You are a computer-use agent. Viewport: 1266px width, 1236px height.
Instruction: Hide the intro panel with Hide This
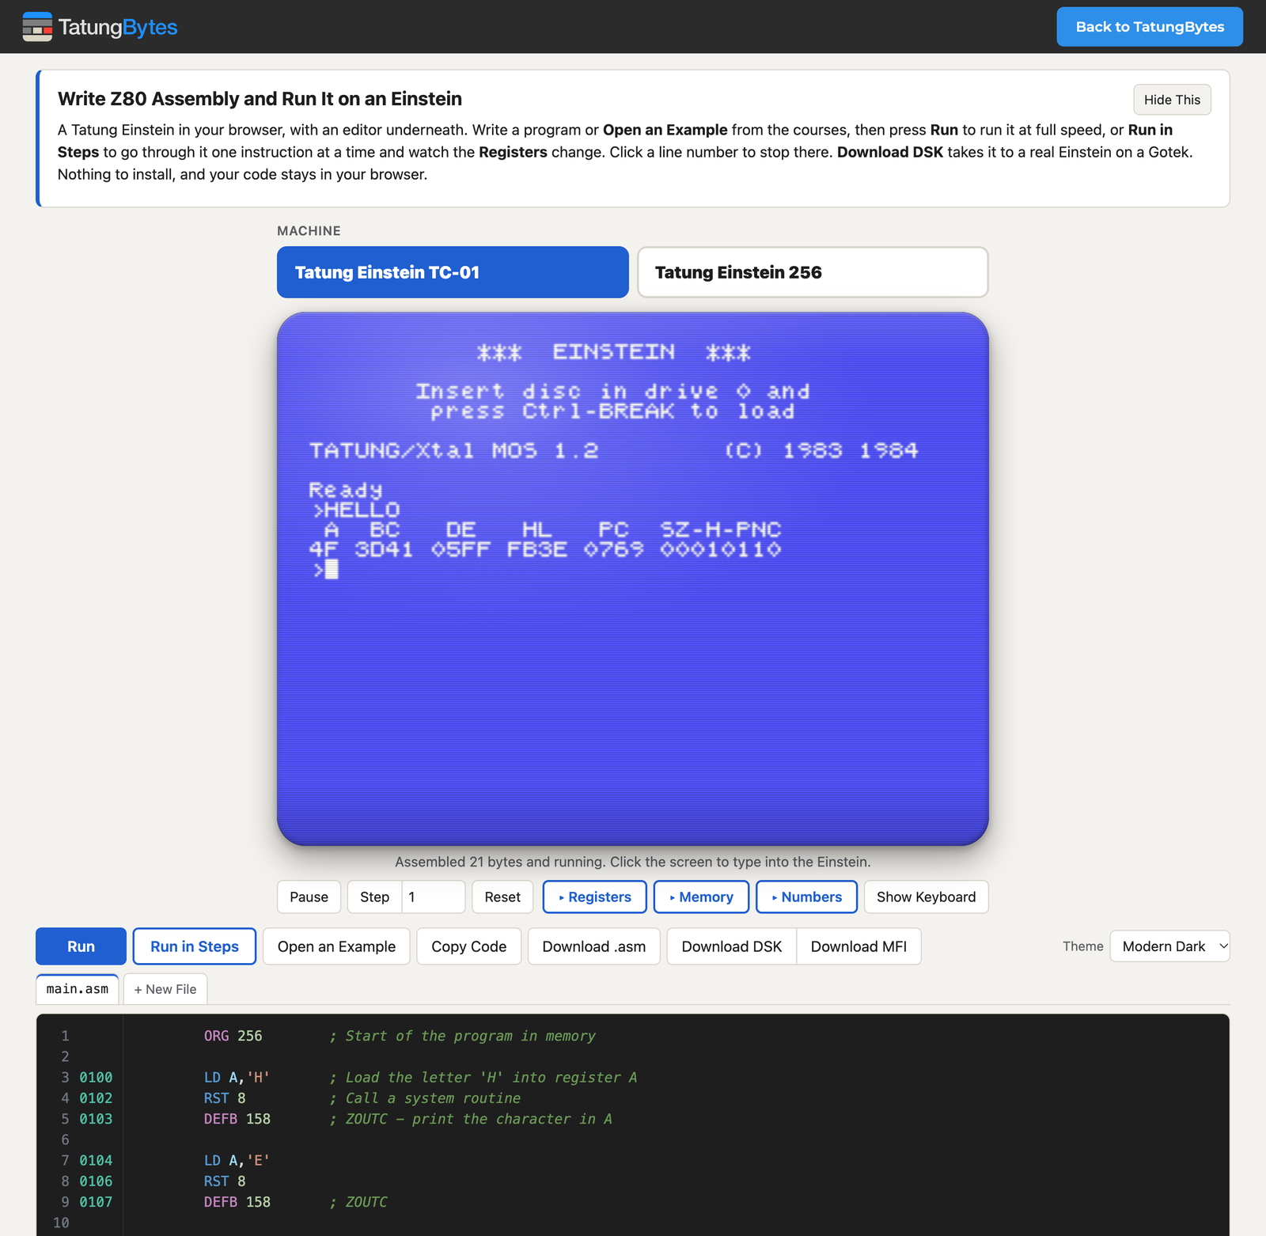coord(1172,100)
